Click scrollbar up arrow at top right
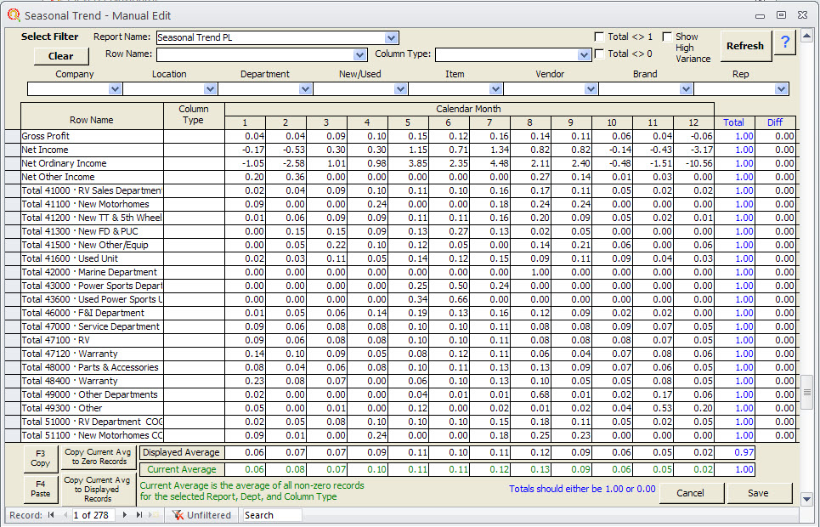 pyautogui.click(x=807, y=36)
